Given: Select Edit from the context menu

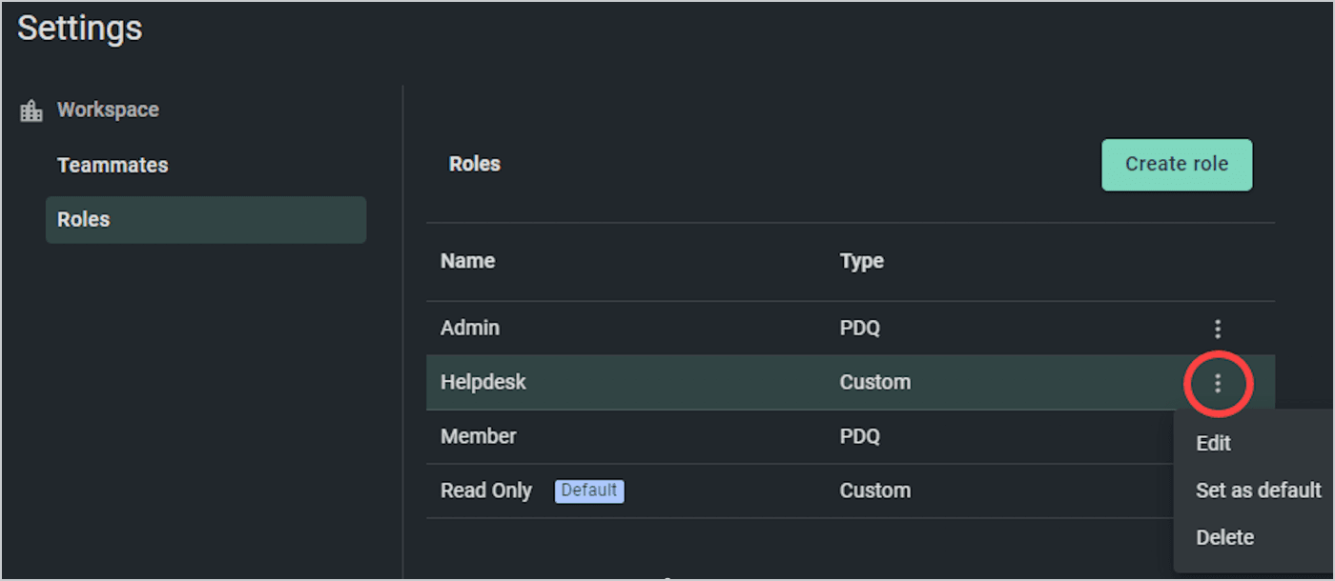Looking at the screenshot, I should [1213, 443].
